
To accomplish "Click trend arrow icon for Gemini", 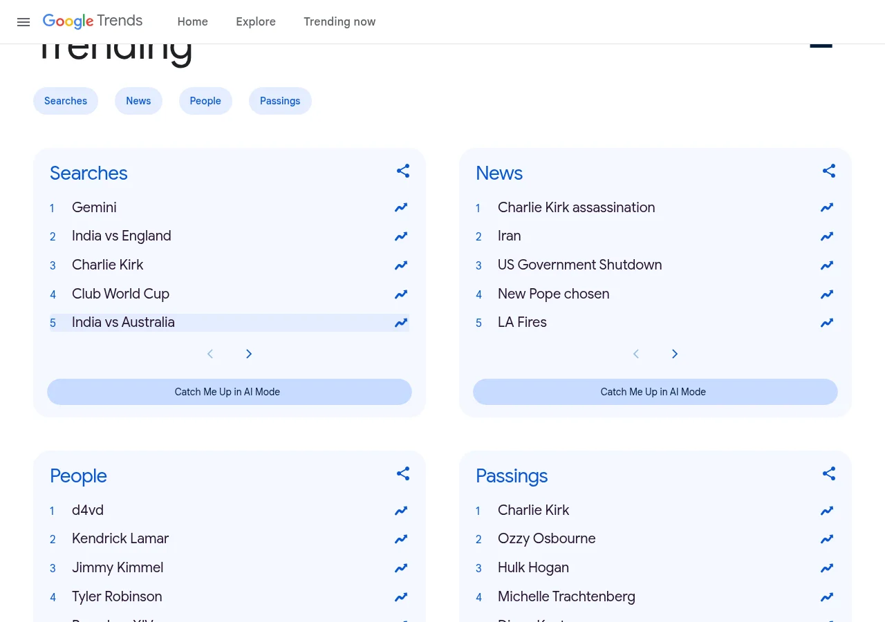I will [401, 207].
